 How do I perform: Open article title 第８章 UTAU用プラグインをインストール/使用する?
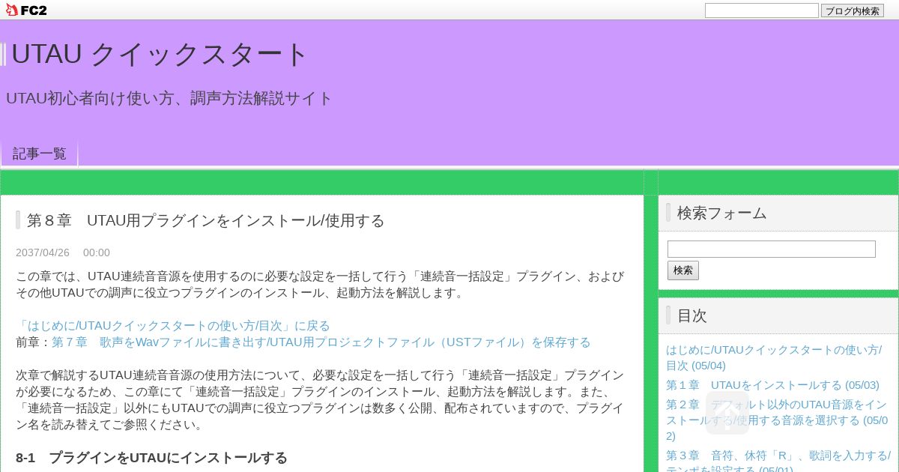(x=206, y=220)
